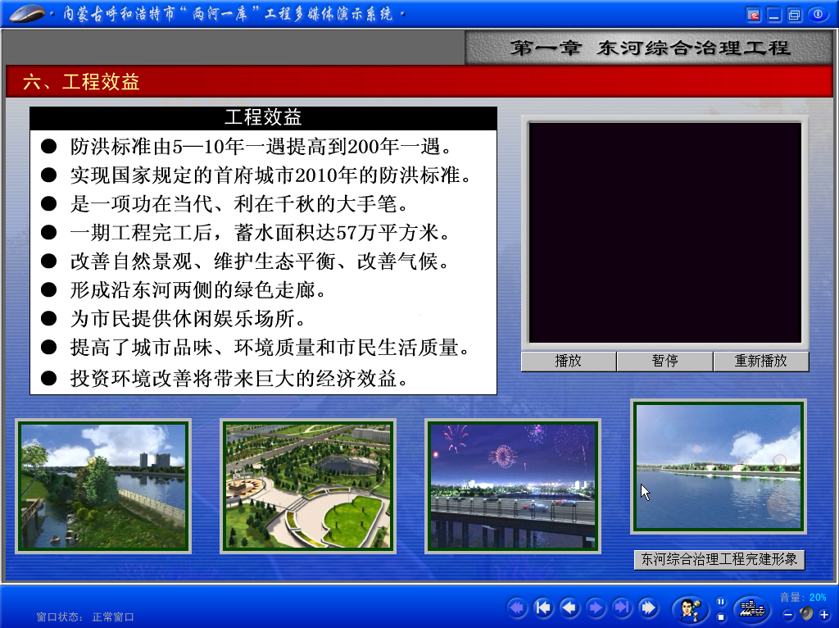Go to the next page with right arrow
The width and height of the screenshot is (839, 628).
[x=596, y=608]
